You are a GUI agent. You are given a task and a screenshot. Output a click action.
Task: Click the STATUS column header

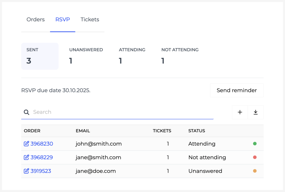click(197, 131)
